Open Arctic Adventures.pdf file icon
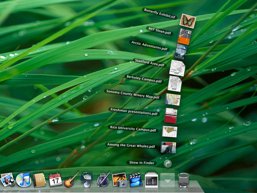Screen dimensions: 257x193 click(181, 52)
